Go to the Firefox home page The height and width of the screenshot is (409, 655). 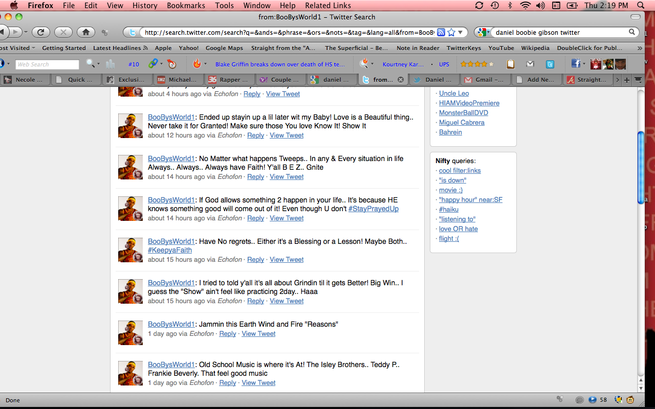pos(85,32)
